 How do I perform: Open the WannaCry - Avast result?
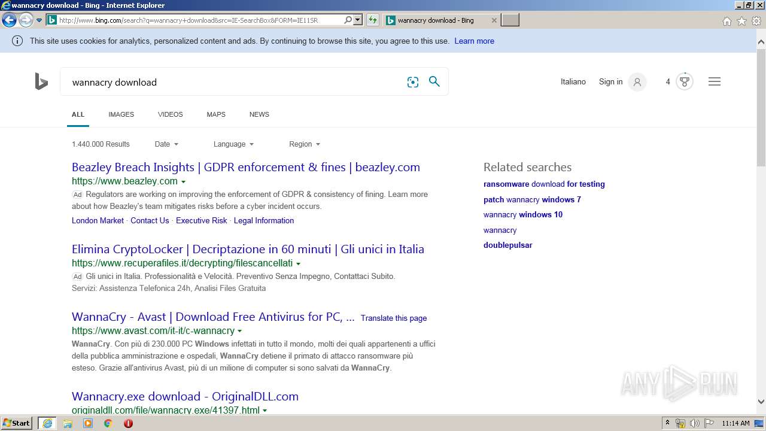(x=213, y=317)
